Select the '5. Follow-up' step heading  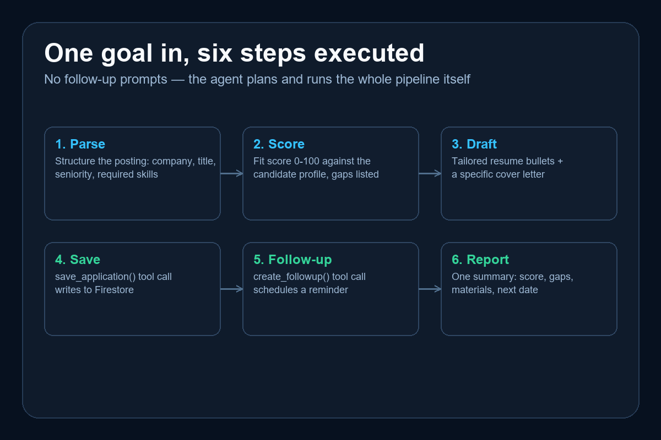tap(292, 260)
